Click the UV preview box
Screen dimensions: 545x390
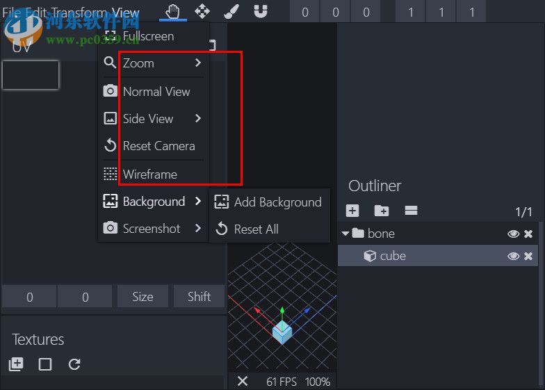click(x=31, y=75)
